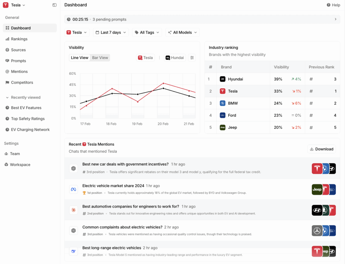Open the Last 7 days date filter

click(111, 32)
